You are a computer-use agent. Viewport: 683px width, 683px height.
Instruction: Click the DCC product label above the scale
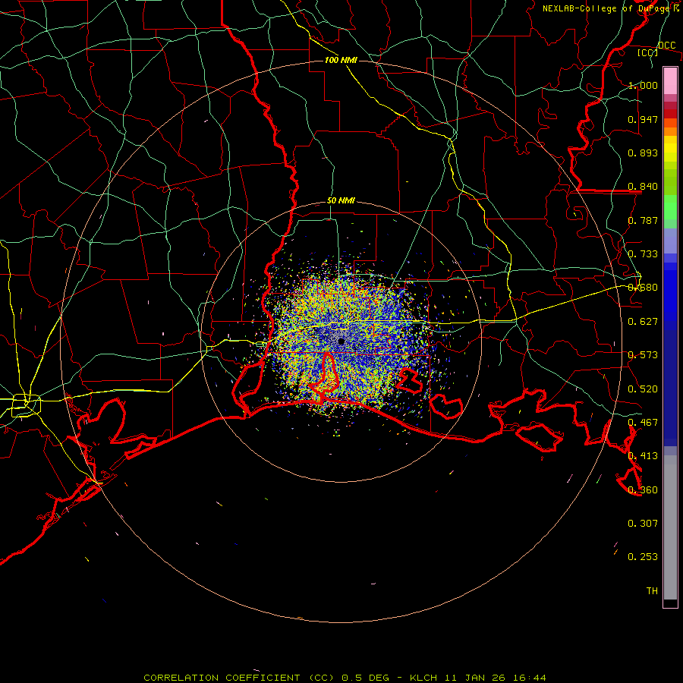666,46
